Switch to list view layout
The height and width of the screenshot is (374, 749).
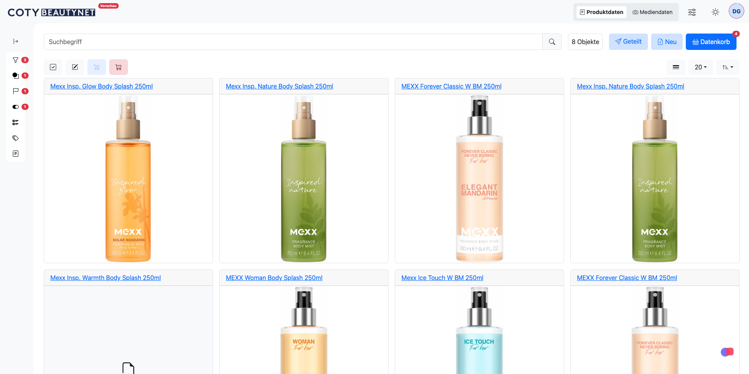[x=676, y=67]
